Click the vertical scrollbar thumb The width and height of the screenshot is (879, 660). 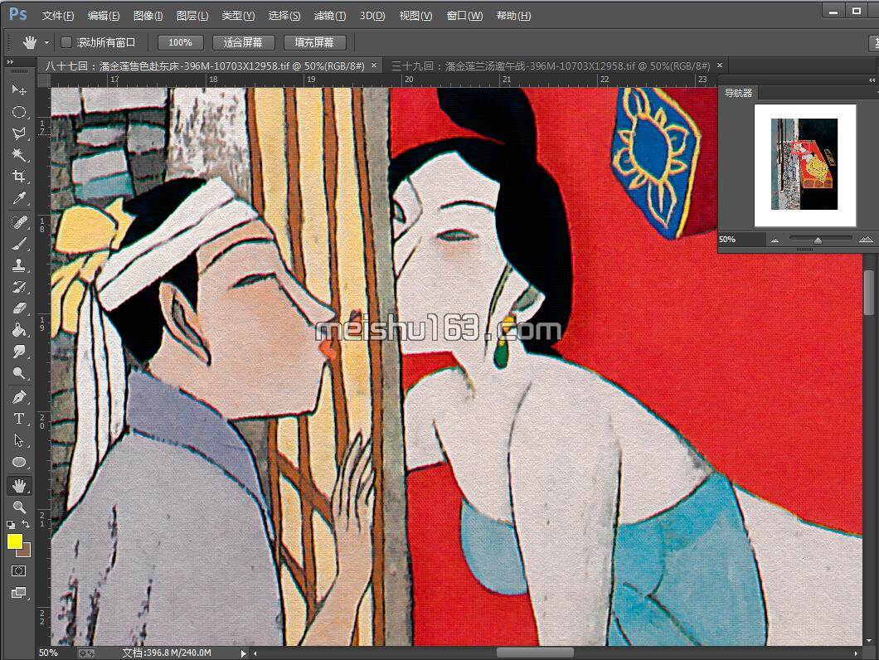click(868, 292)
